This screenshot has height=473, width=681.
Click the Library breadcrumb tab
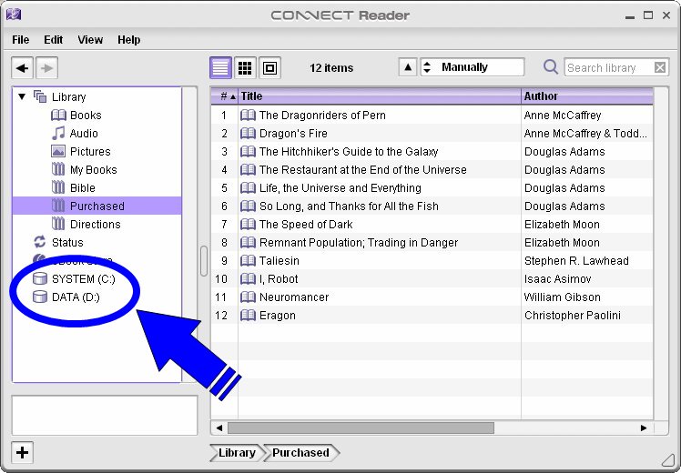(237, 453)
